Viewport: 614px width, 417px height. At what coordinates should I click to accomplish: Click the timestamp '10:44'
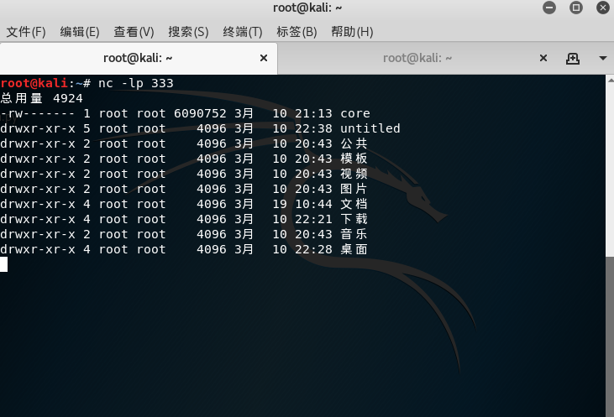(313, 204)
